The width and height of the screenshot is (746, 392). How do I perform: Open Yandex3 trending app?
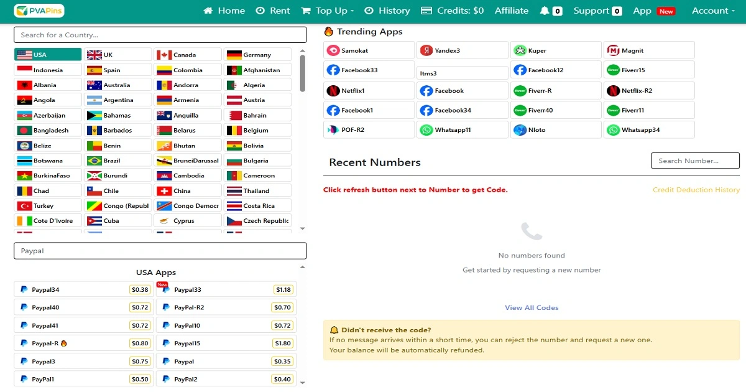463,50
